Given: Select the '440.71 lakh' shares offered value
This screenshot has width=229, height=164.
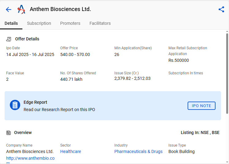Looking at the screenshot, I should point(71,79).
